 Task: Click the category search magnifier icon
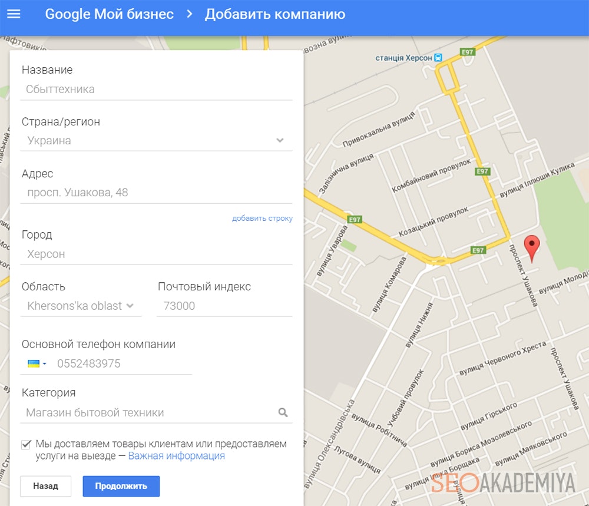click(283, 412)
